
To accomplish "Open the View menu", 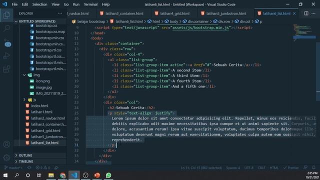I will (55, 4).
